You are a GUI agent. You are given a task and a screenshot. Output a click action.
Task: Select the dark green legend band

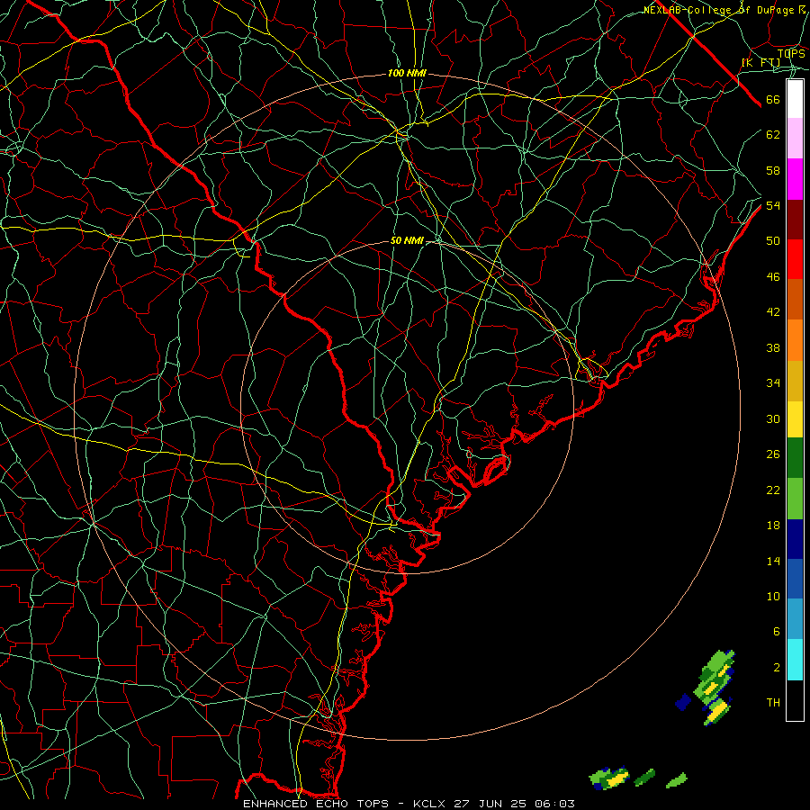[x=795, y=458]
